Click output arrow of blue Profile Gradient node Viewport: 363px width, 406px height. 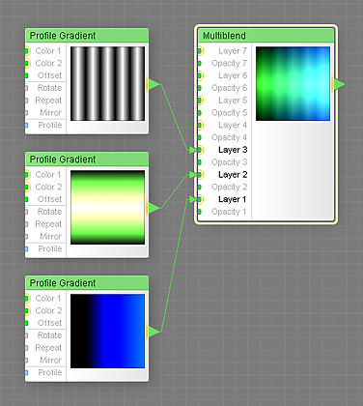pyautogui.click(x=154, y=332)
